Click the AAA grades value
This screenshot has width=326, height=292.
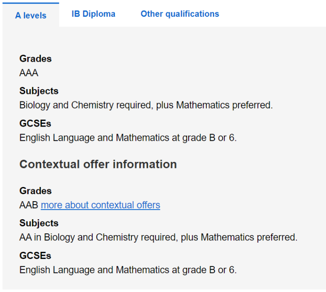[x=29, y=73]
